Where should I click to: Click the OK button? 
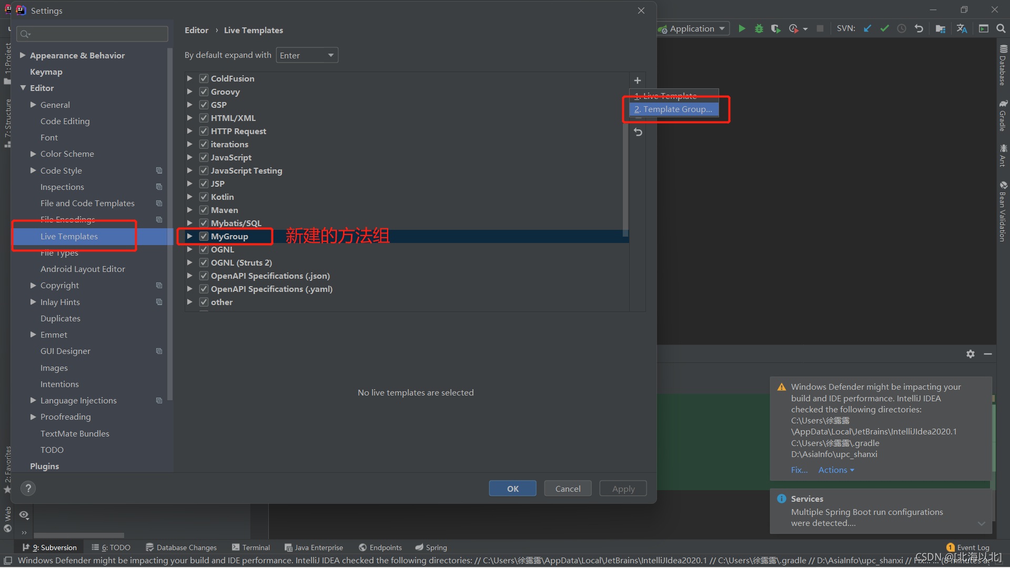[x=513, y=489]
